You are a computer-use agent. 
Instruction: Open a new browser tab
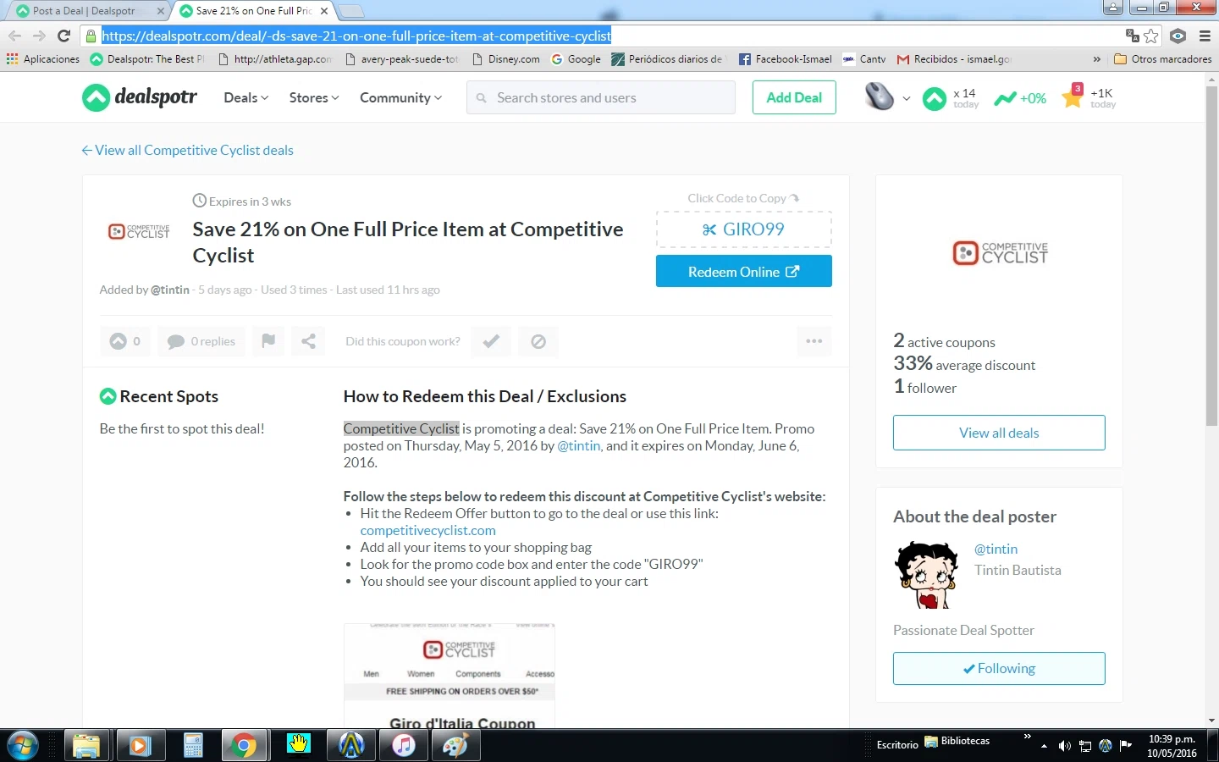(x=350, y=11)
